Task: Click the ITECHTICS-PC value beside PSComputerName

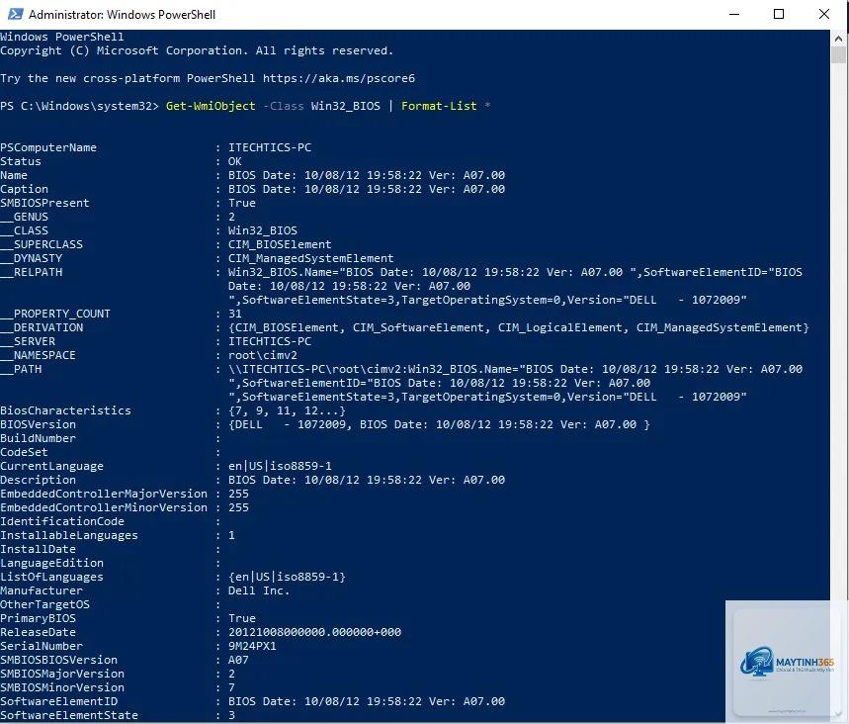Action: [270, 147]
